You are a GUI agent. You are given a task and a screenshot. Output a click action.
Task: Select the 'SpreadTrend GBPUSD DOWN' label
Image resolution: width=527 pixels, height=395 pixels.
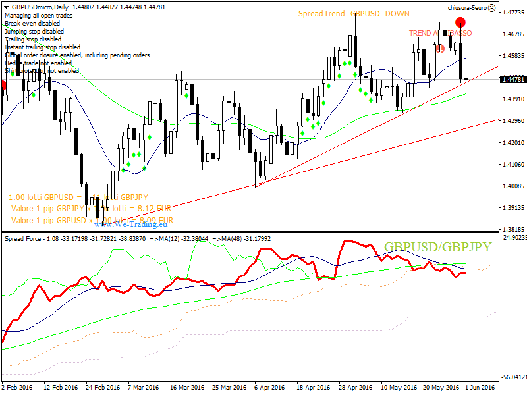353,14
